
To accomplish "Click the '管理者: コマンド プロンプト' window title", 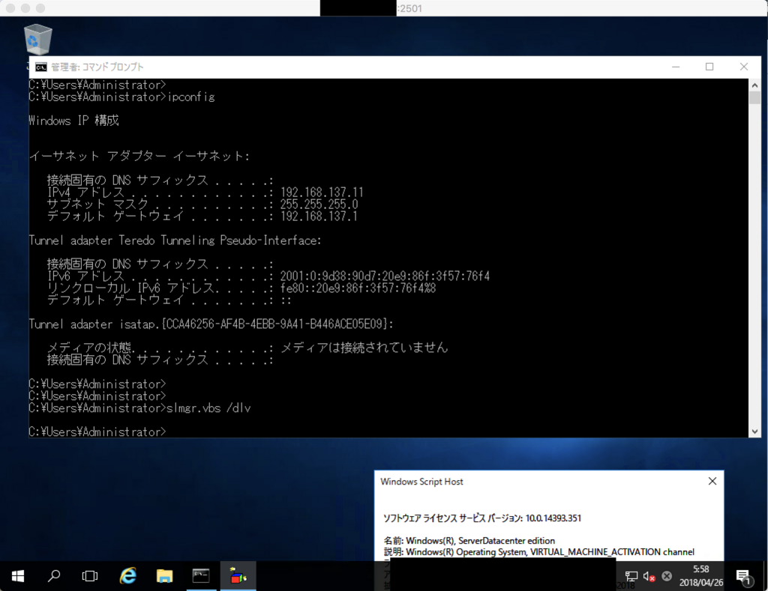I will coord(97,67).
